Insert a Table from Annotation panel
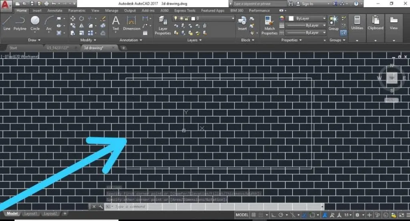The width and height of the screenshot is (410, 221). pos(145,33)
